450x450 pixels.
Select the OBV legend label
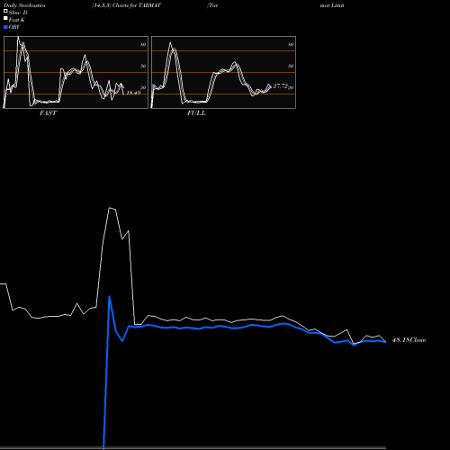click(x=14, y=27)
